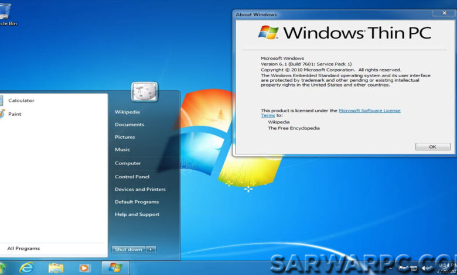
Task: Open All Programs list
Action: coord(23,248)
